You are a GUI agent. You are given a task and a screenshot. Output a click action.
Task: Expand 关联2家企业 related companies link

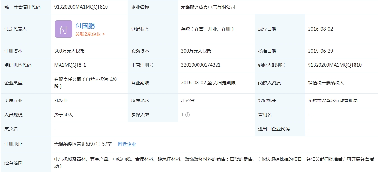coord(90,34)
